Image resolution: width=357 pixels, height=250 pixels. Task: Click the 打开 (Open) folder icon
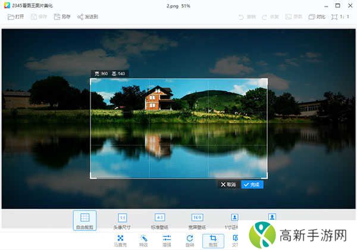[11, 17]
